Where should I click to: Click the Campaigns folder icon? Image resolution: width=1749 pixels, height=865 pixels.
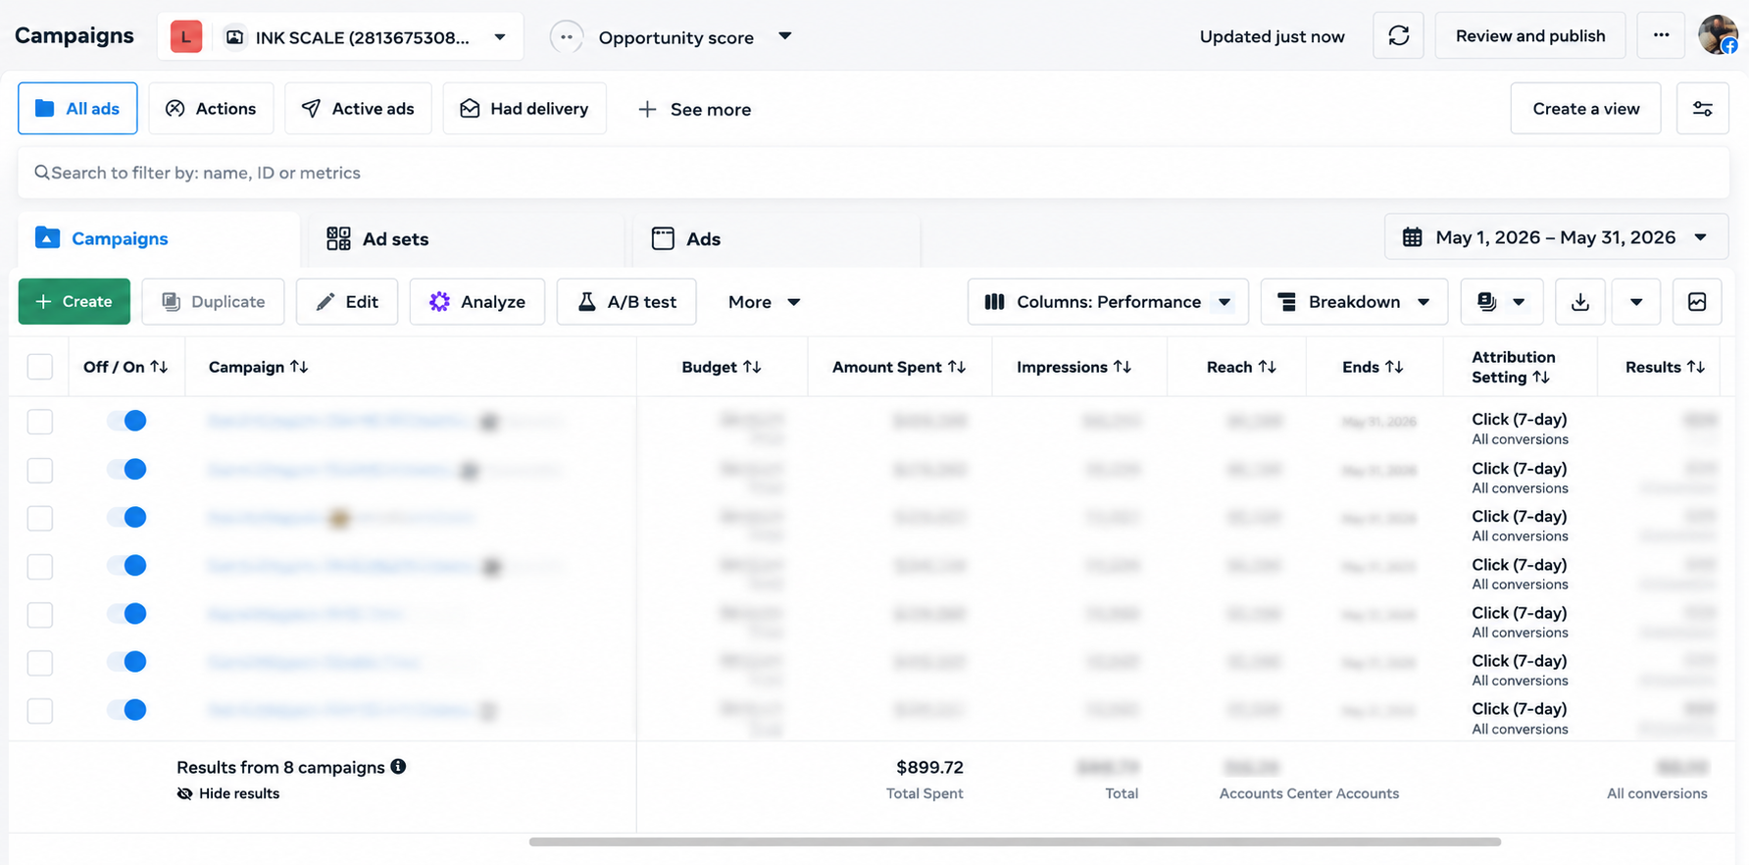(x=47, y=237)
